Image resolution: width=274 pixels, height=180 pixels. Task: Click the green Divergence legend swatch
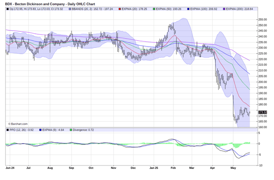(71, 130)
